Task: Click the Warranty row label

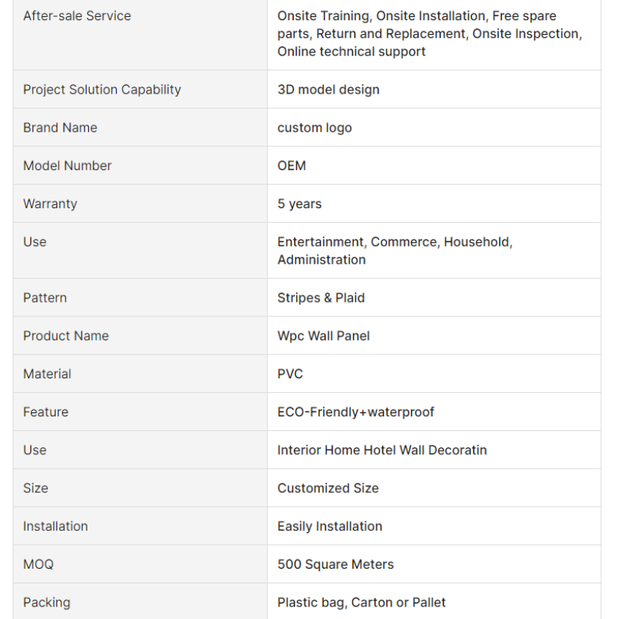Action: point(50,204)
